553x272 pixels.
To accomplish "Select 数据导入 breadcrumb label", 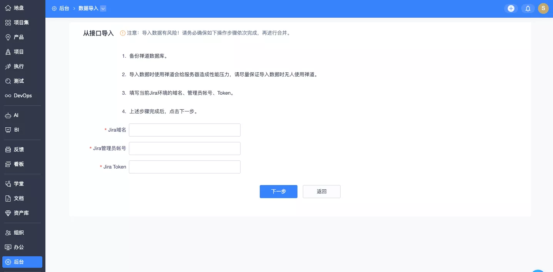I will tap(89, 8).
